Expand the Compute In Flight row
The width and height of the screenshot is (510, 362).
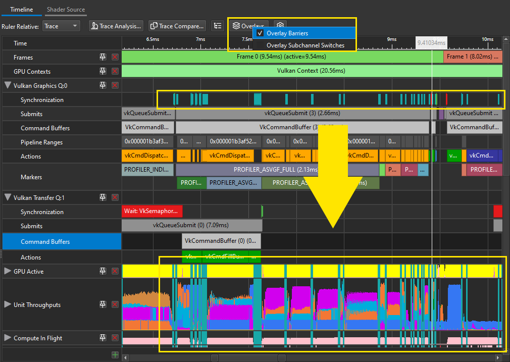pyautogui.click(x=8, y=338)
